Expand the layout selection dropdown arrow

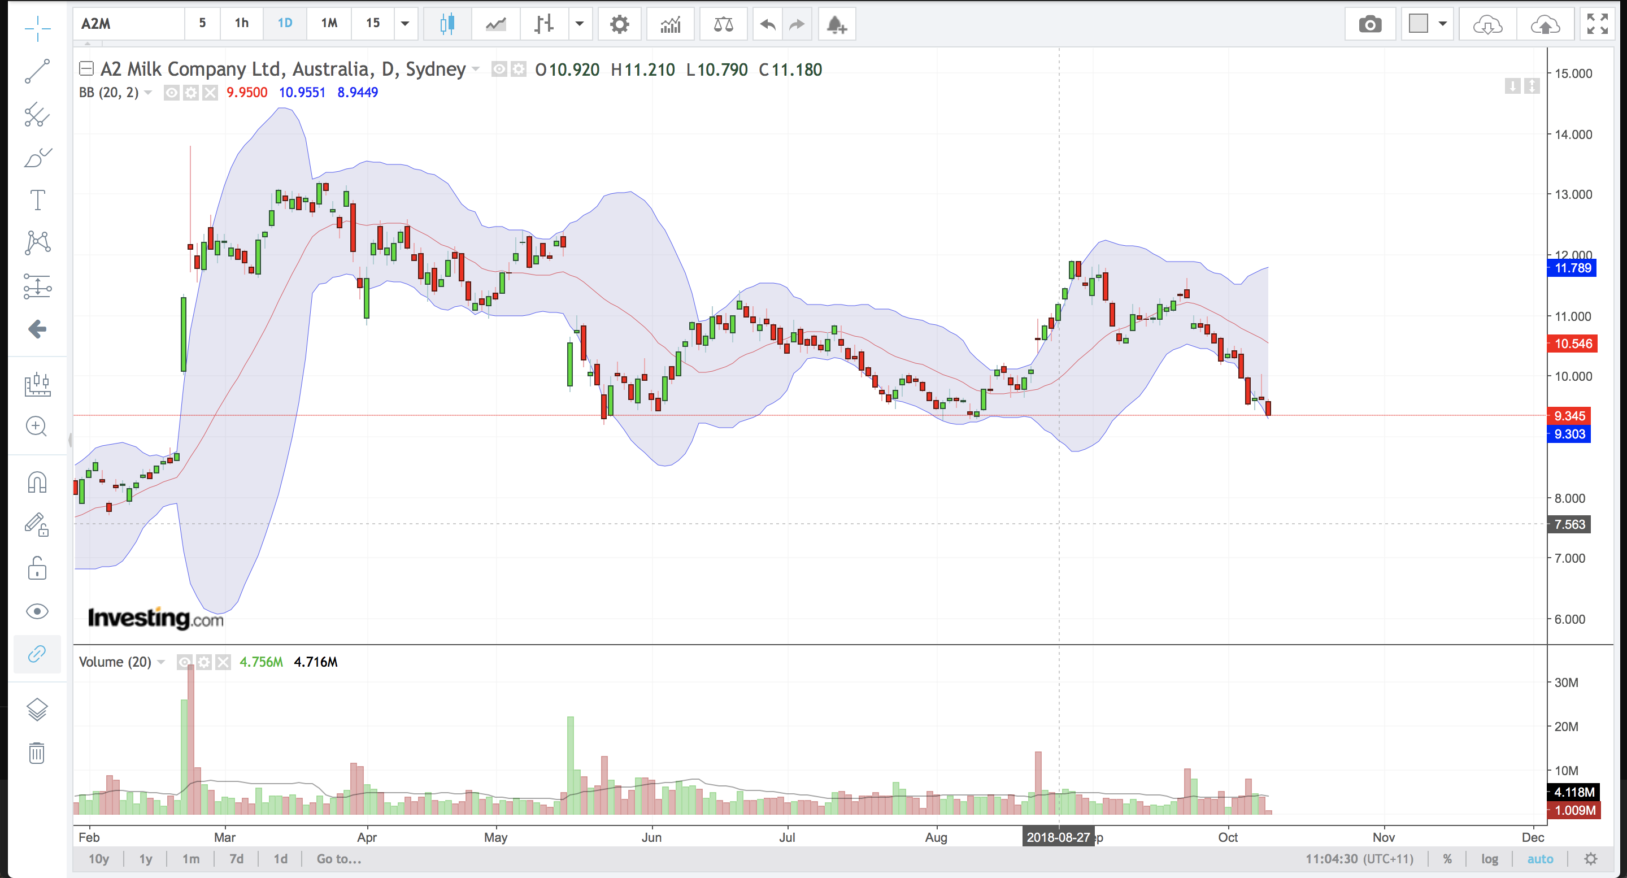(1443, 24)
